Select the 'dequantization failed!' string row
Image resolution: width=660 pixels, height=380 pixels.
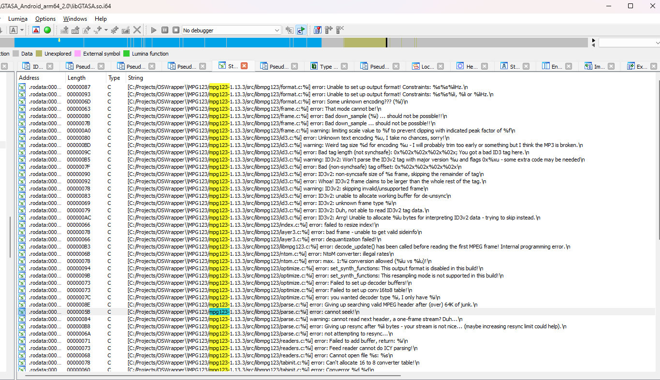pos(336,239)
